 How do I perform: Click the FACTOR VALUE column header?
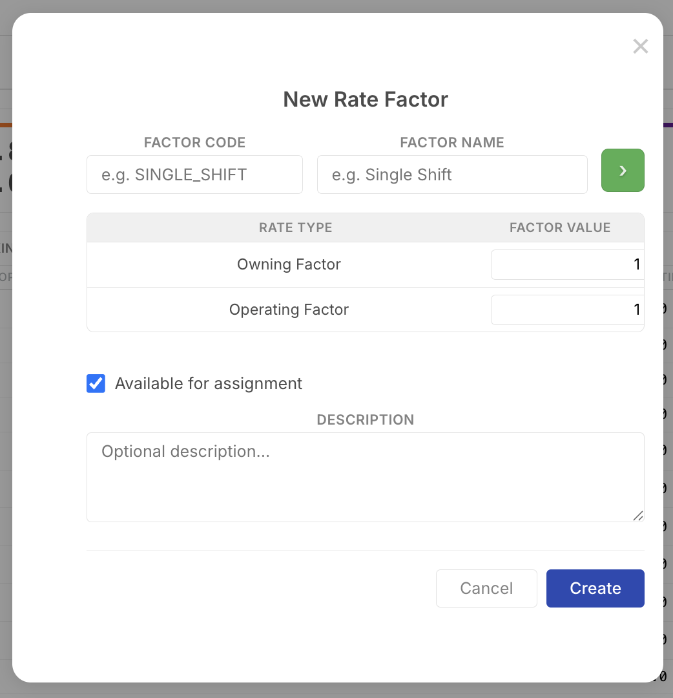pos(559,227)
